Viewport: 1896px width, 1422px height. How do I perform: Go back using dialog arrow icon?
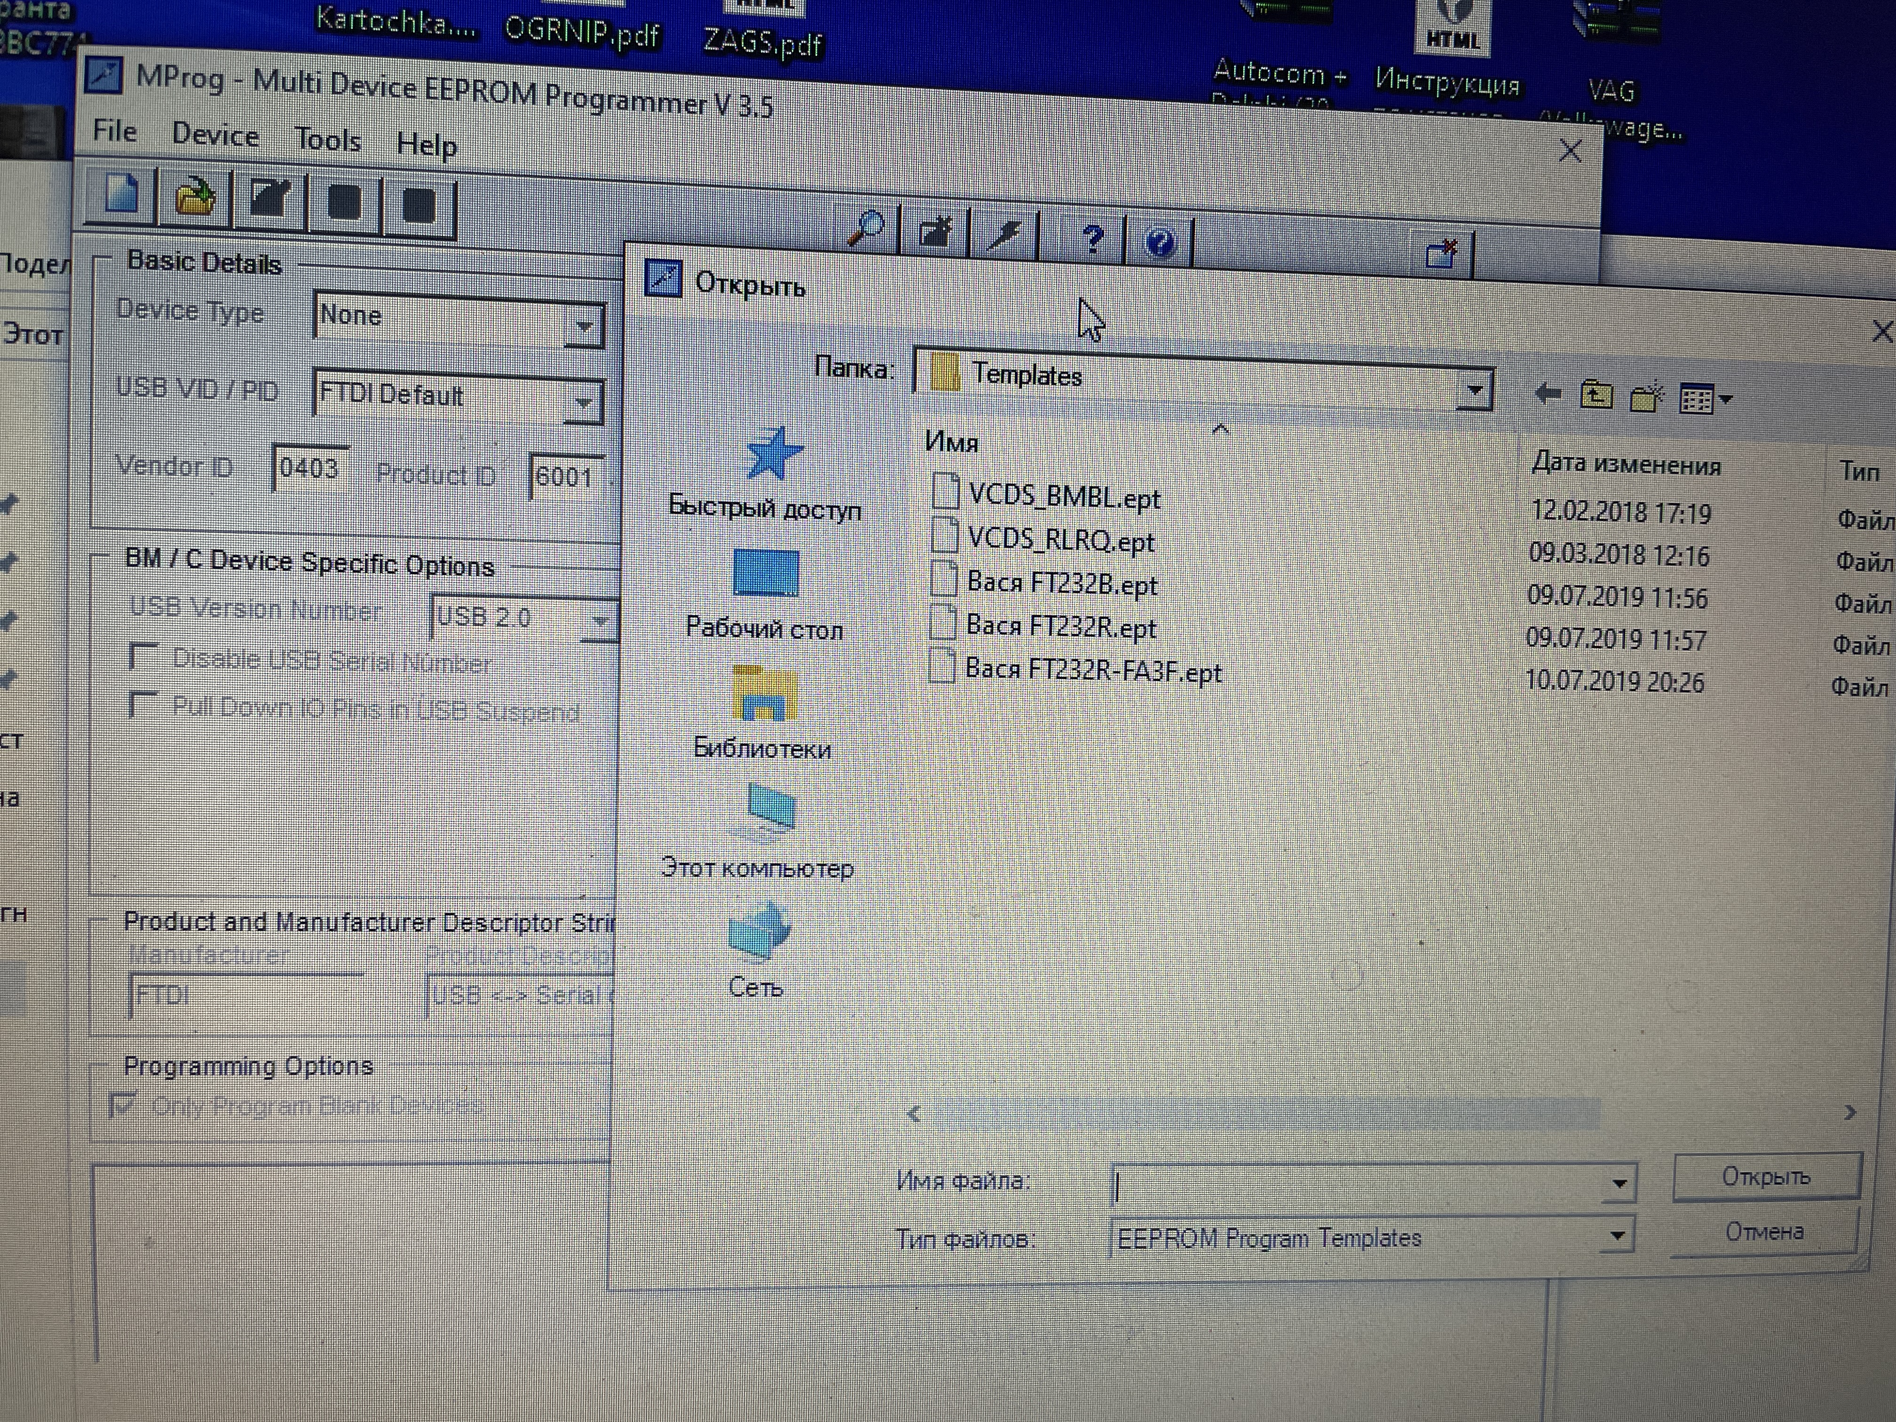pyautogui.click(x=1547, y=394)
